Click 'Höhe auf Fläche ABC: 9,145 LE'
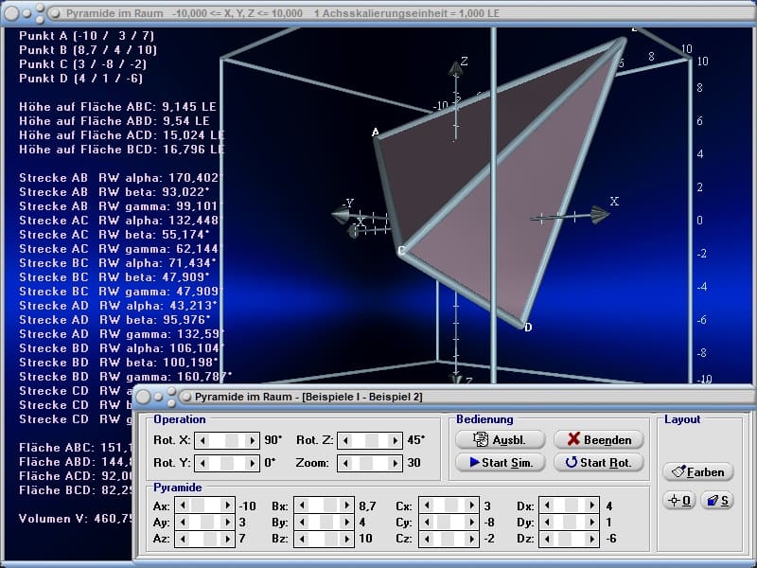Image resolution: width=757 pixels, height=568 pixels. click(x=117, y=107)
